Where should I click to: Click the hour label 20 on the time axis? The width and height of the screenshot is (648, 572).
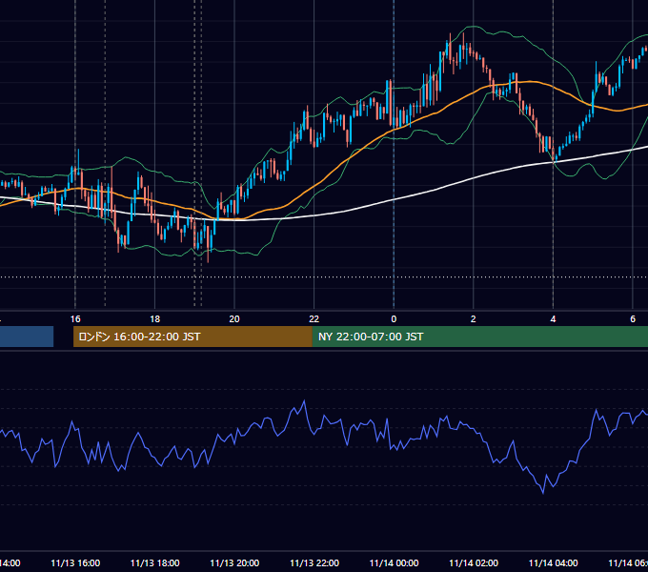(x=234, y=319)
